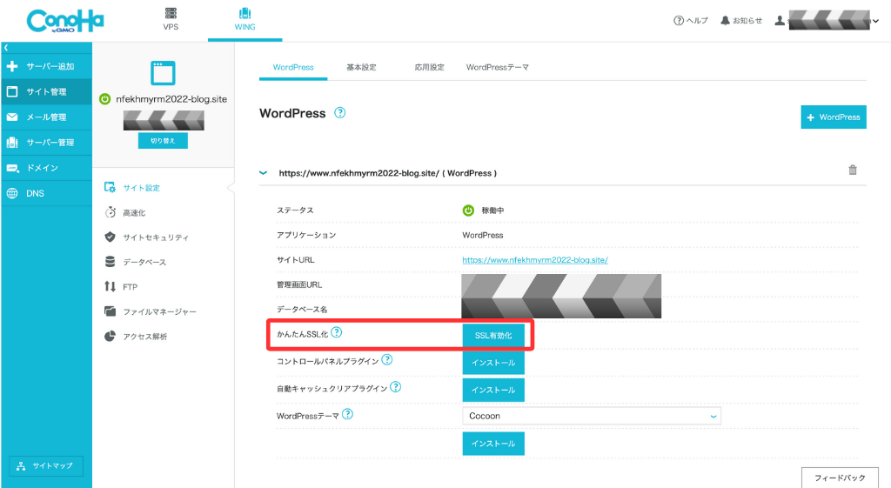Switch to the WordPress tab
The width and height of the screenshot is (891, 488).
click(x=293, y=67)
